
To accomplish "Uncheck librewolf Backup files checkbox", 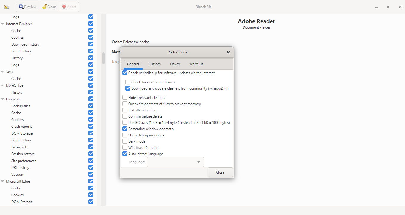I will click(91, 106).
